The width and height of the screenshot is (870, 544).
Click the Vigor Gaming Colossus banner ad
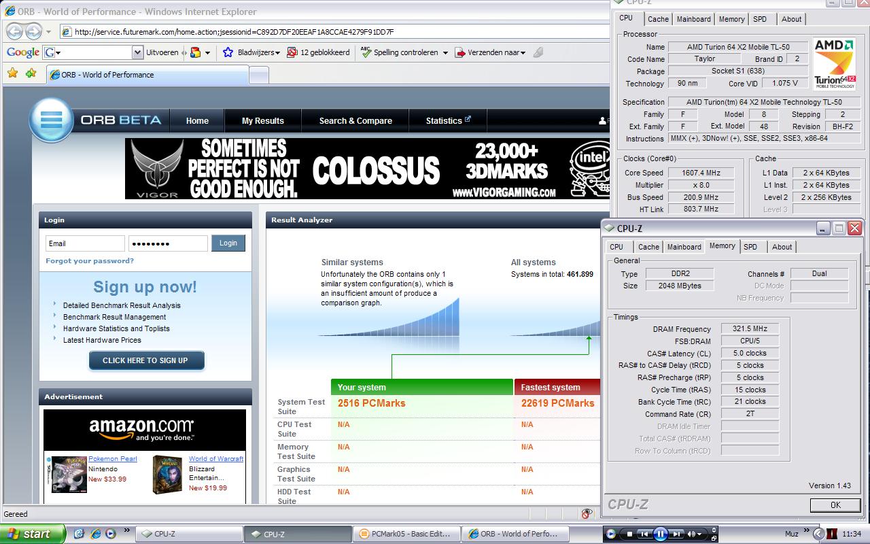pyautogui.click(x=367, y=169)
